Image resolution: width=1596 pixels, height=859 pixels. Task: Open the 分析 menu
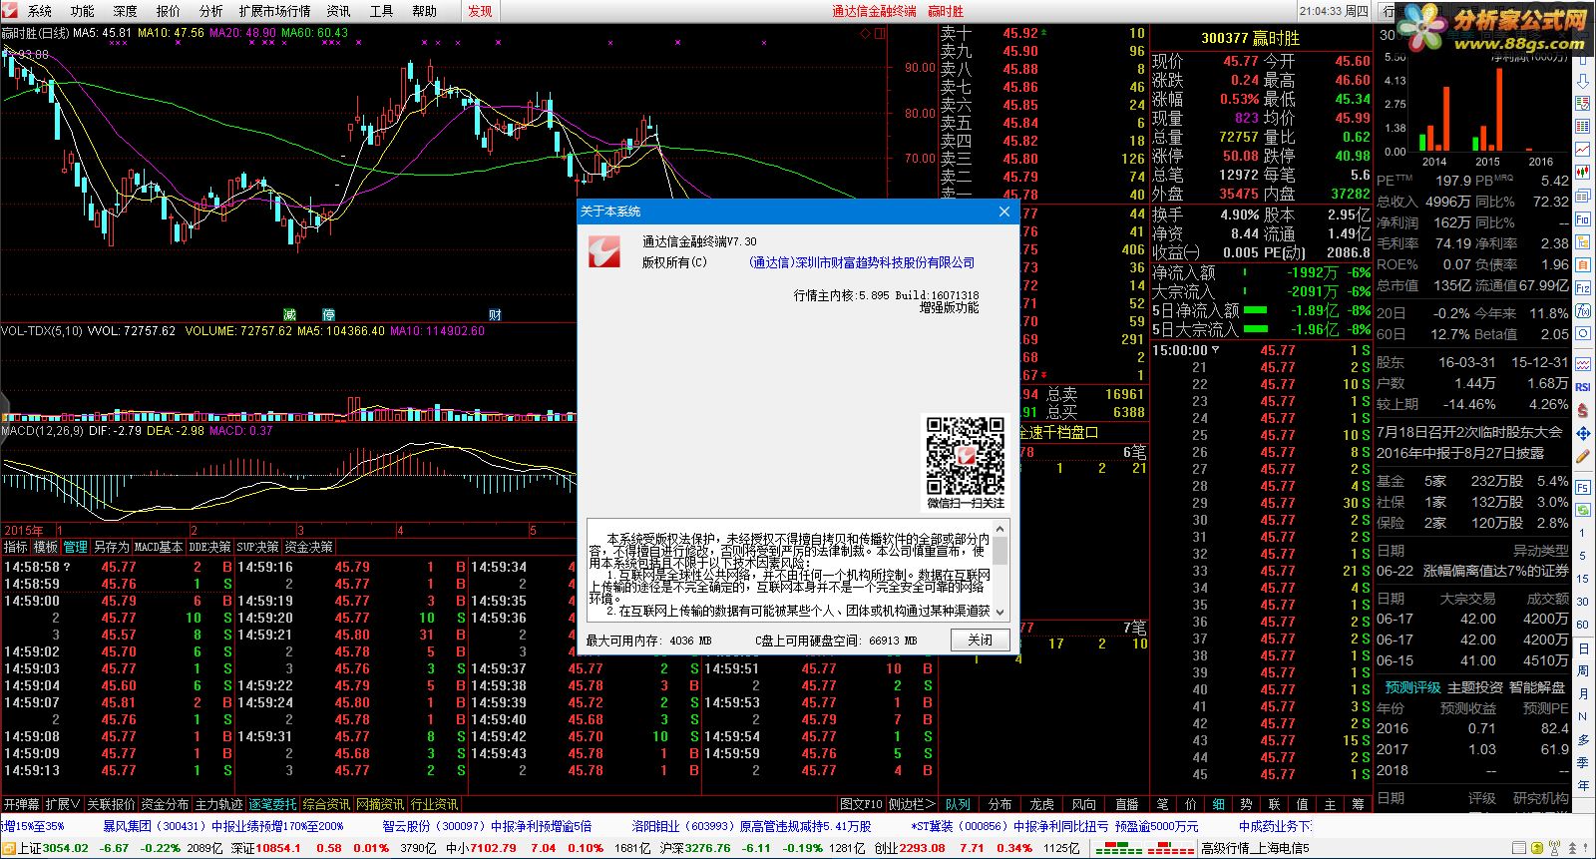(211, 11)
